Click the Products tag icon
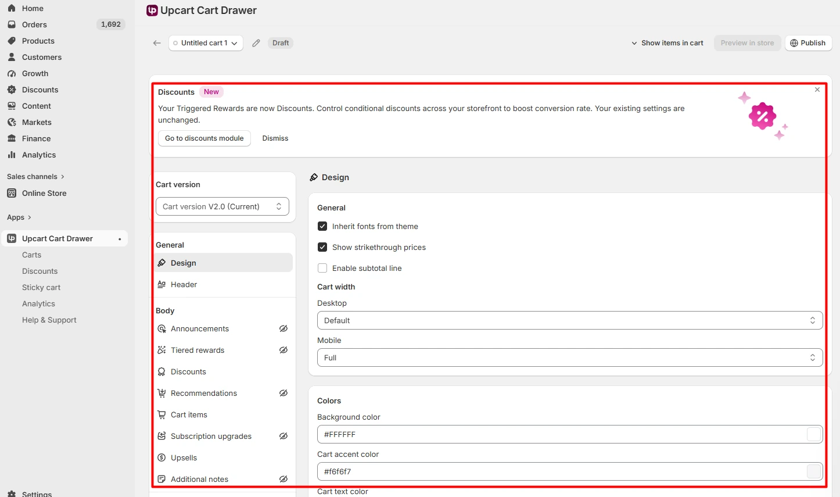The height and width of the screenshot is (497, 840). pos(12,41)
